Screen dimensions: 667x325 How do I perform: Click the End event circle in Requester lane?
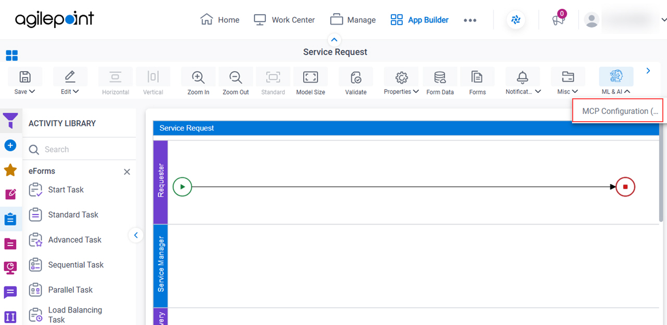pyautogui.click(x=625, y=187)
